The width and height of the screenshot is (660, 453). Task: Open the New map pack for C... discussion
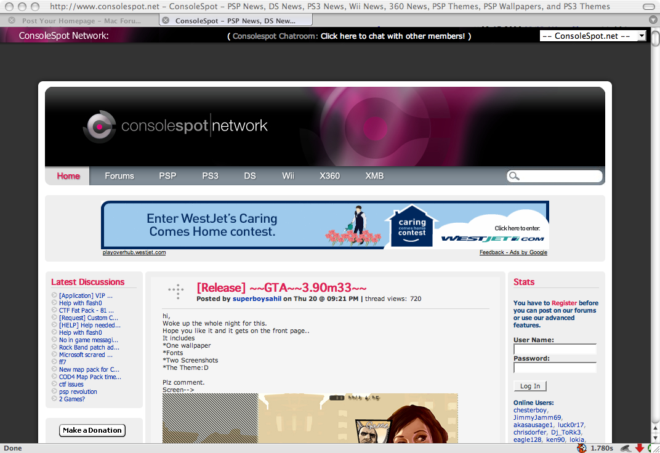pos(89,369)
